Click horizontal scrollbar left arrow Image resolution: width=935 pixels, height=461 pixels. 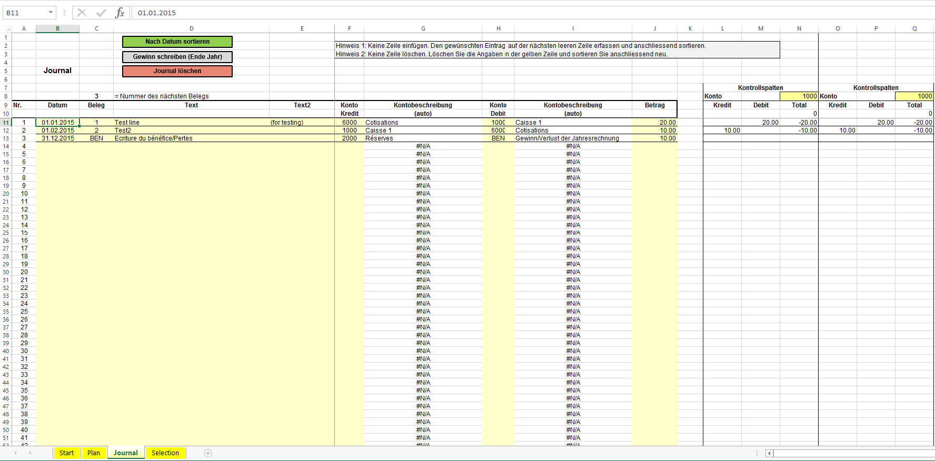(x=769, y=453)
